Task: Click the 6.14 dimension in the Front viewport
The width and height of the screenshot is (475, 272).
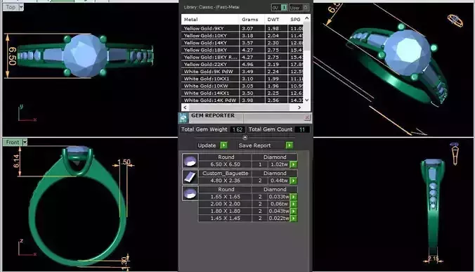Action: point(16,161)
